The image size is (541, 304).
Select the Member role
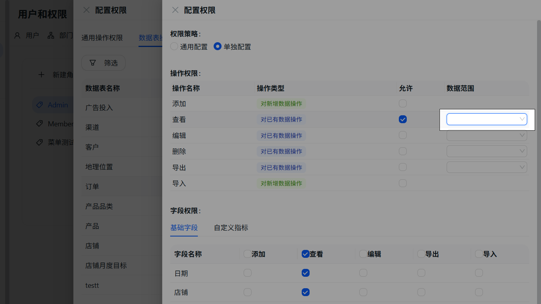[x=53, y=124]
